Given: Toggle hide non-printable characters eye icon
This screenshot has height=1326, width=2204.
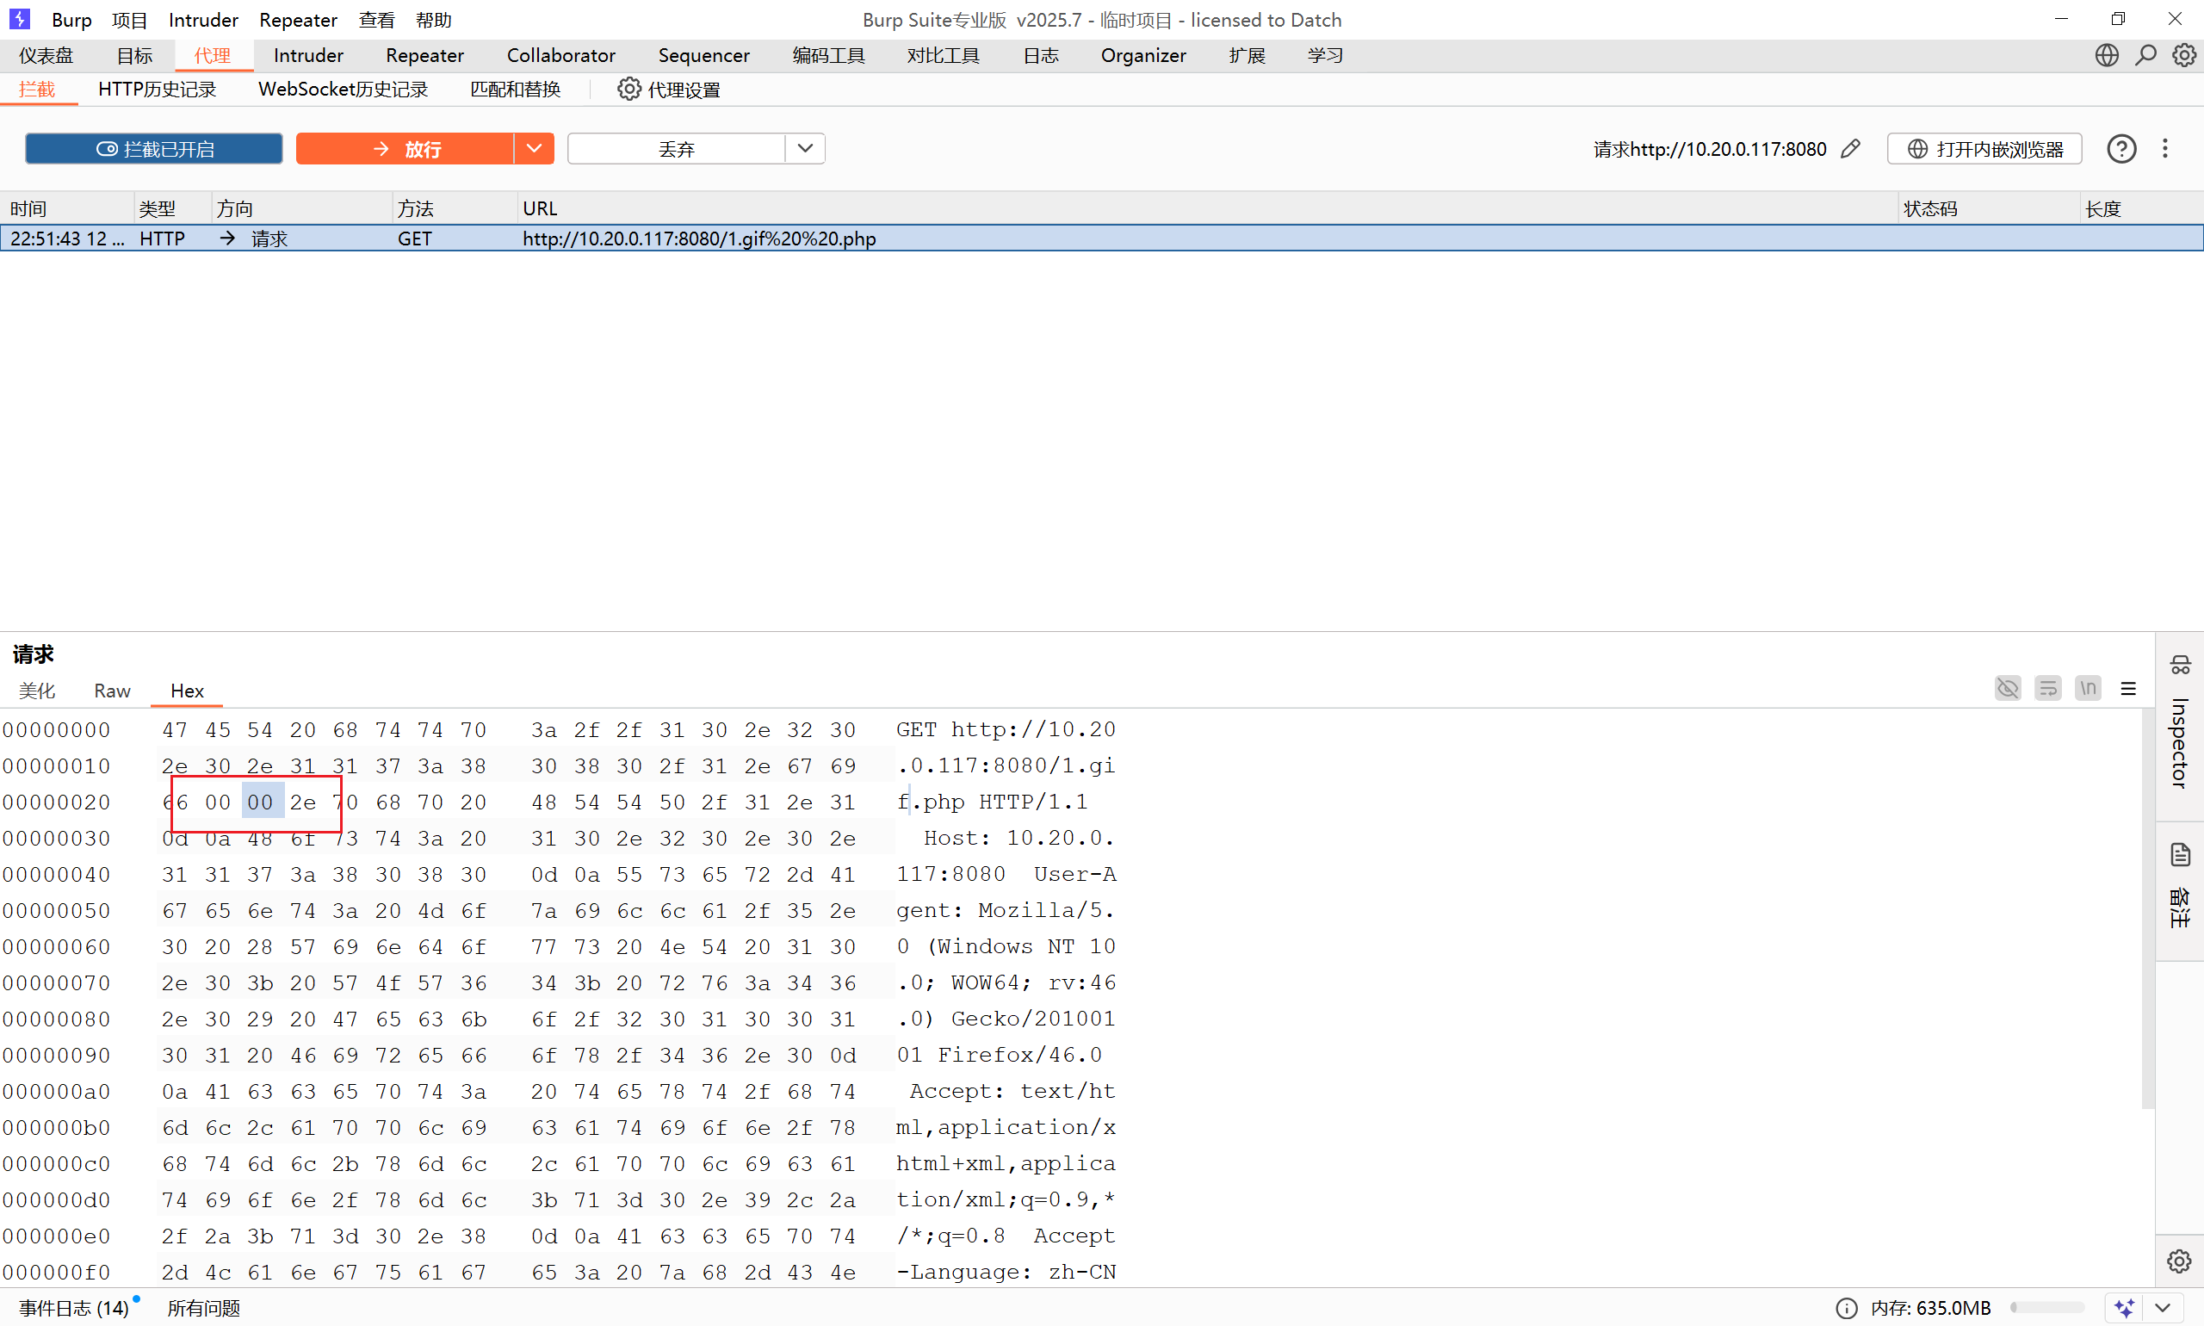Looking at the screenshot, I should (2008, 689).
